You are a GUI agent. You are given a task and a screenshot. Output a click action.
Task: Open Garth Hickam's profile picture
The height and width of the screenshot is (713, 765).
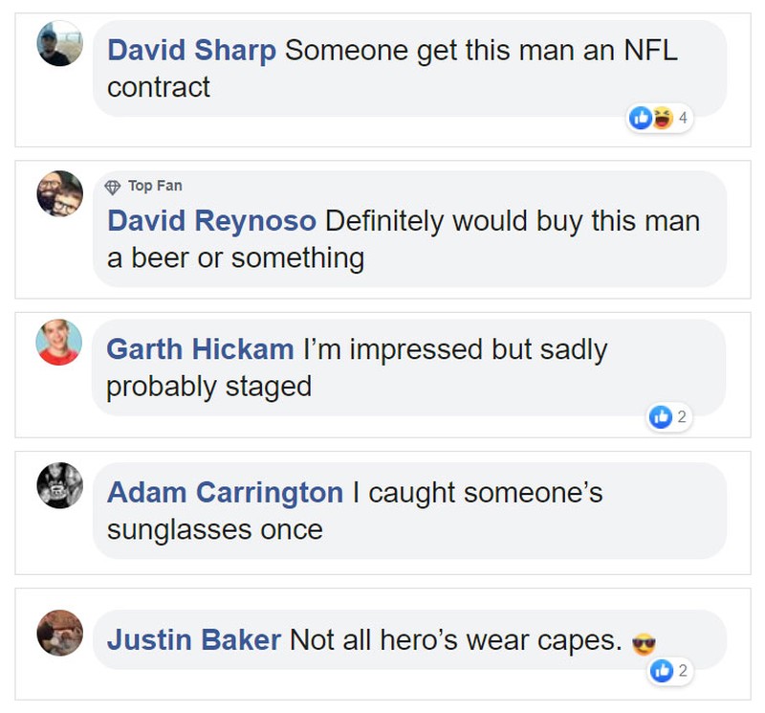tap(59, 342)
